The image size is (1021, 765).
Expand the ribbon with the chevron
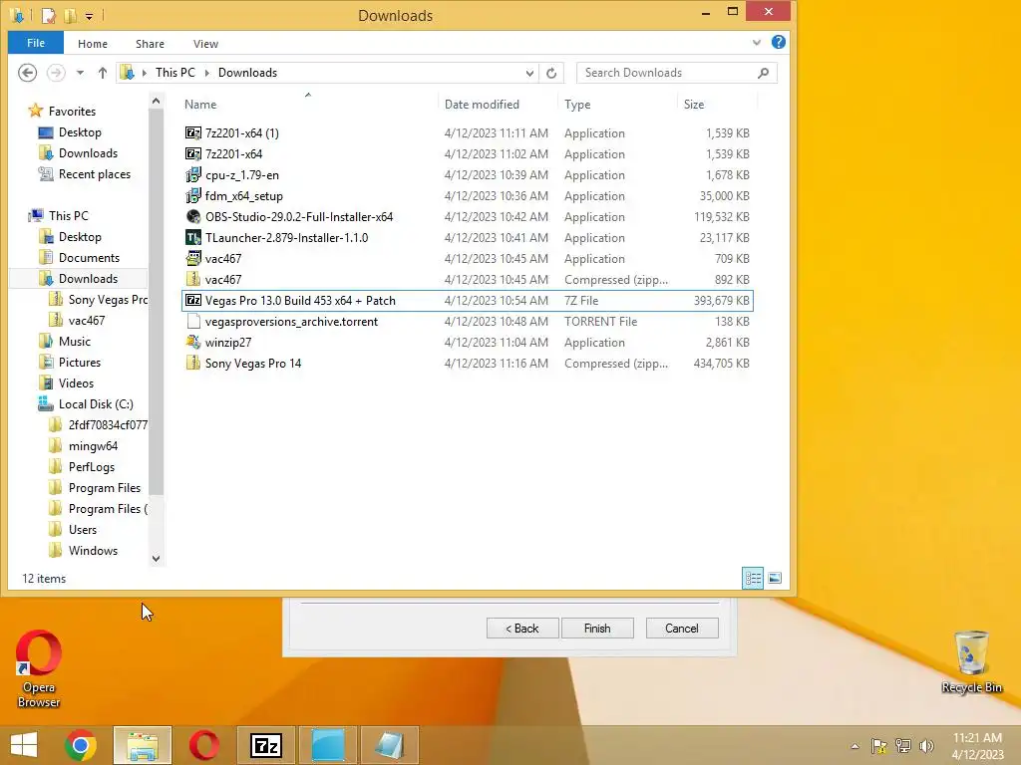757,42
